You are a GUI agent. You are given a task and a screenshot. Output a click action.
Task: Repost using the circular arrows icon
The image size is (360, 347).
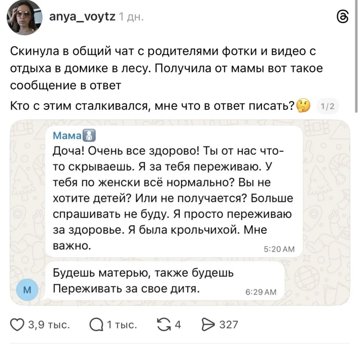coord(163,325)
